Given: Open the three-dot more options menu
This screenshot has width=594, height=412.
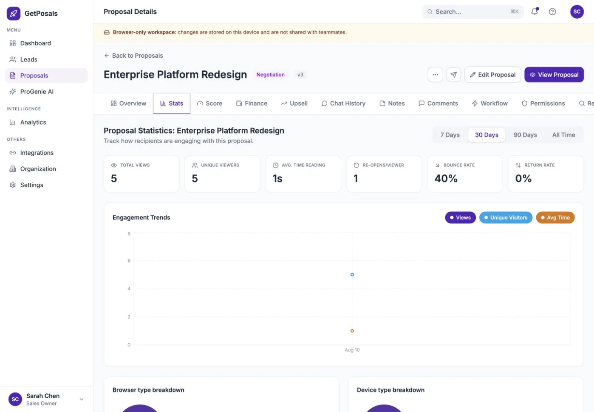Looking at the screenshot, I should 436,75.
